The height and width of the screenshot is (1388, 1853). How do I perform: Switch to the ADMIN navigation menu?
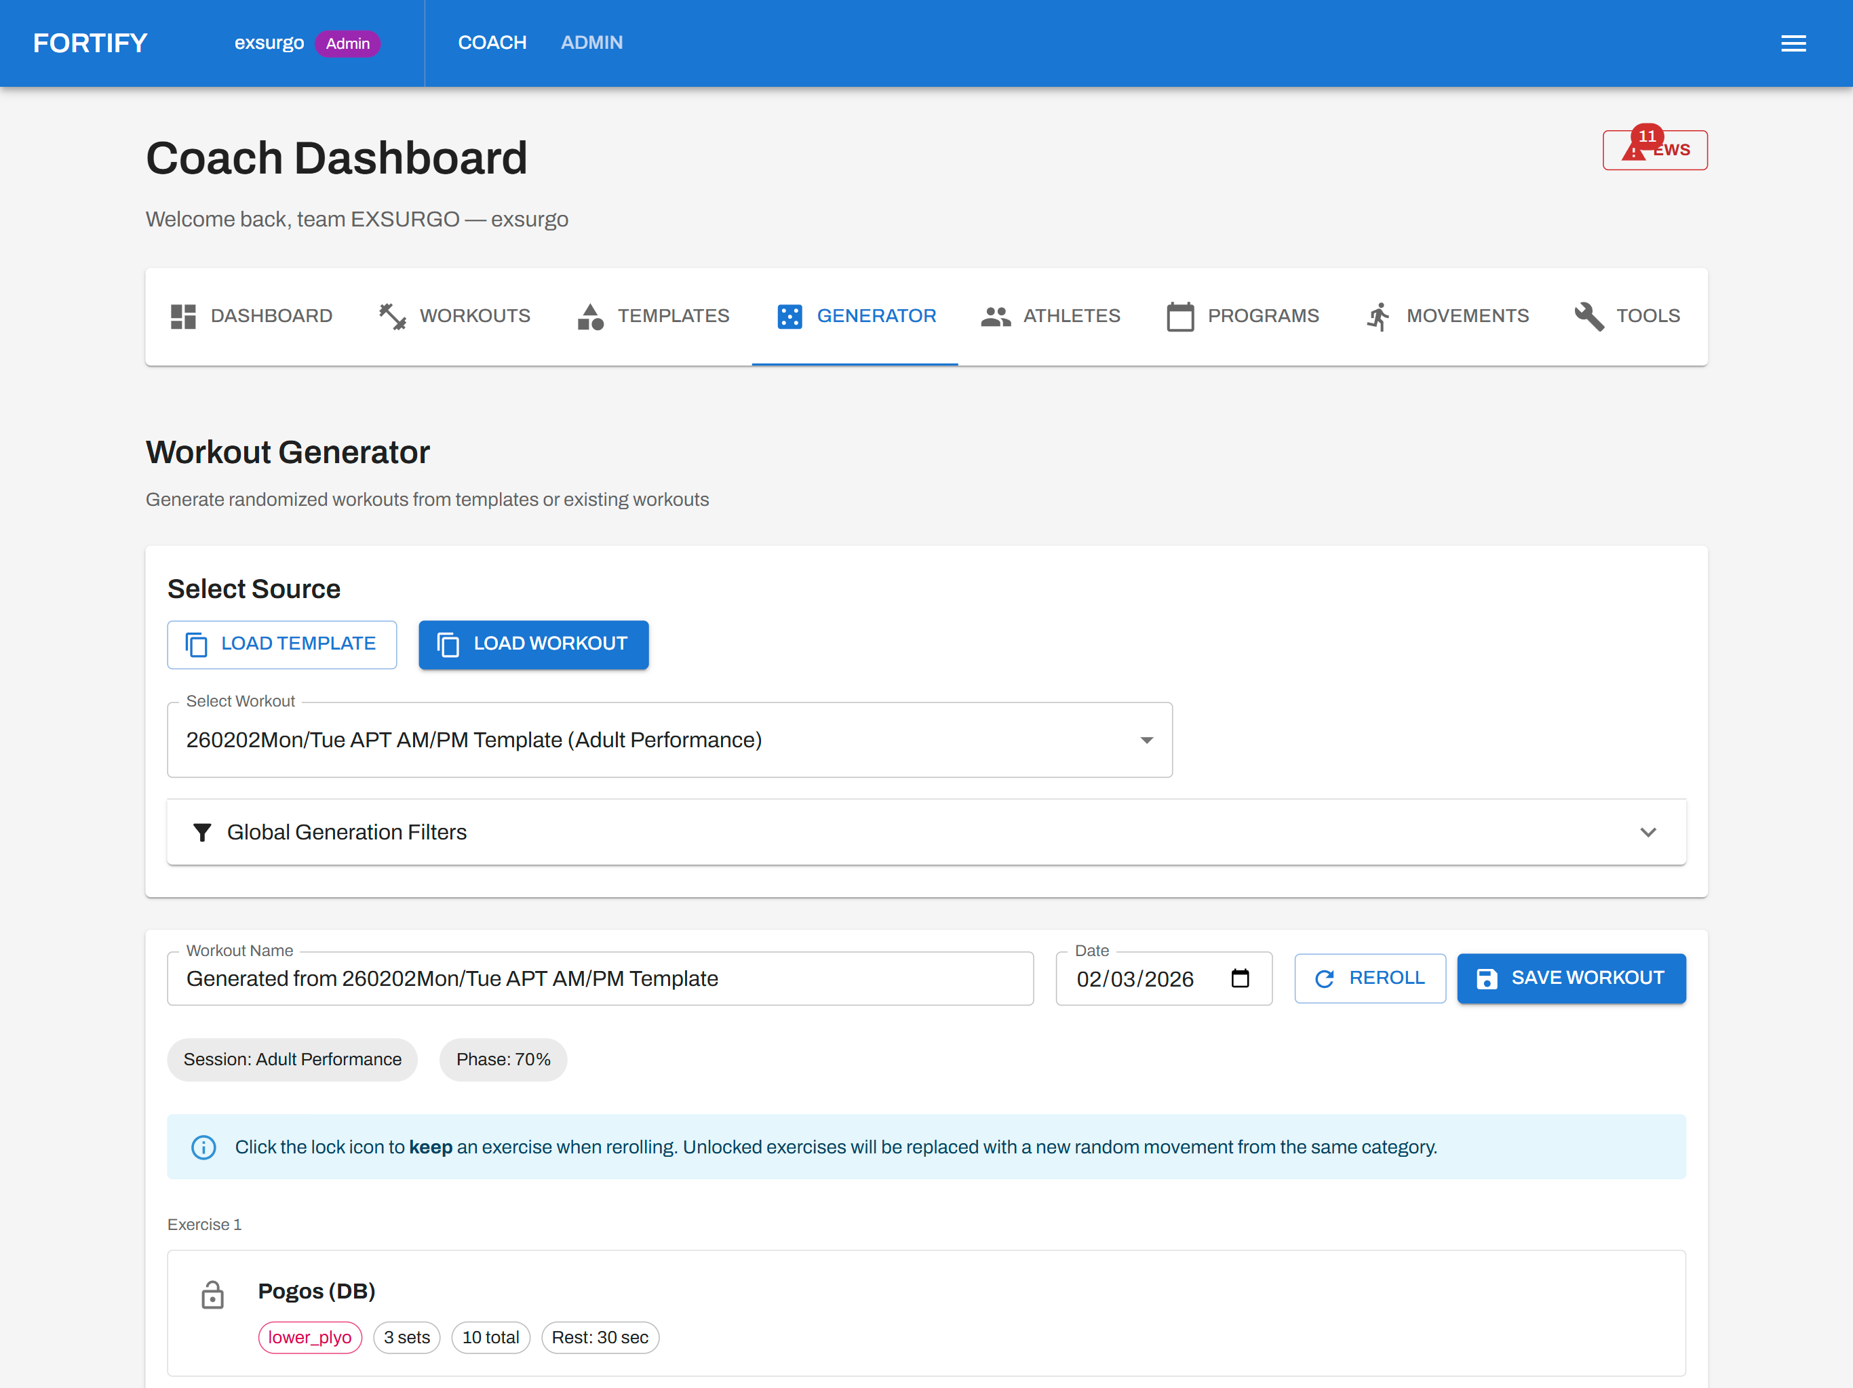591,42
